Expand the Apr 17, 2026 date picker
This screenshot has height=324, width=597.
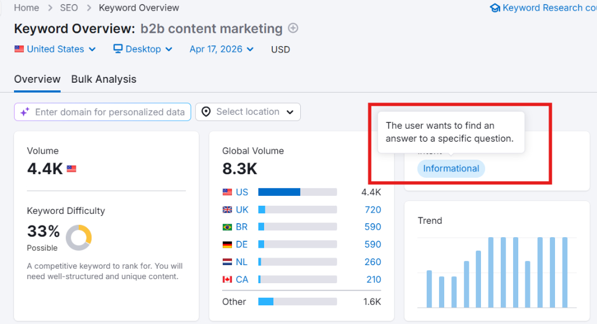pos(222,49)
